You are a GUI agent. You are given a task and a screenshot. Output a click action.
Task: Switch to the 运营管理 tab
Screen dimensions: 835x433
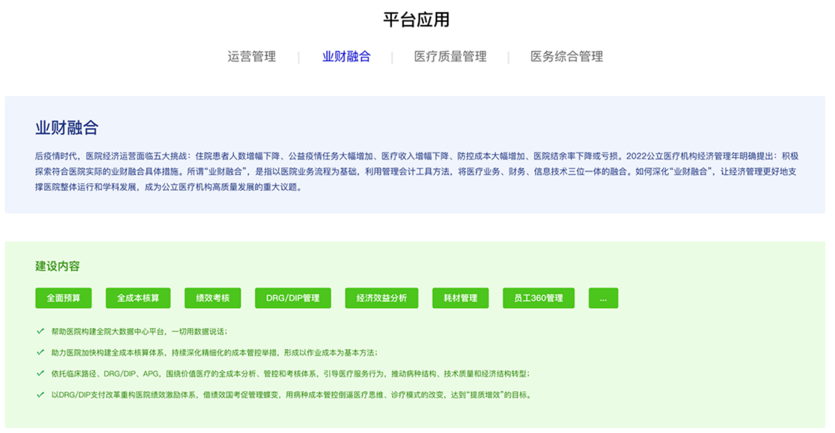(251, 57)
